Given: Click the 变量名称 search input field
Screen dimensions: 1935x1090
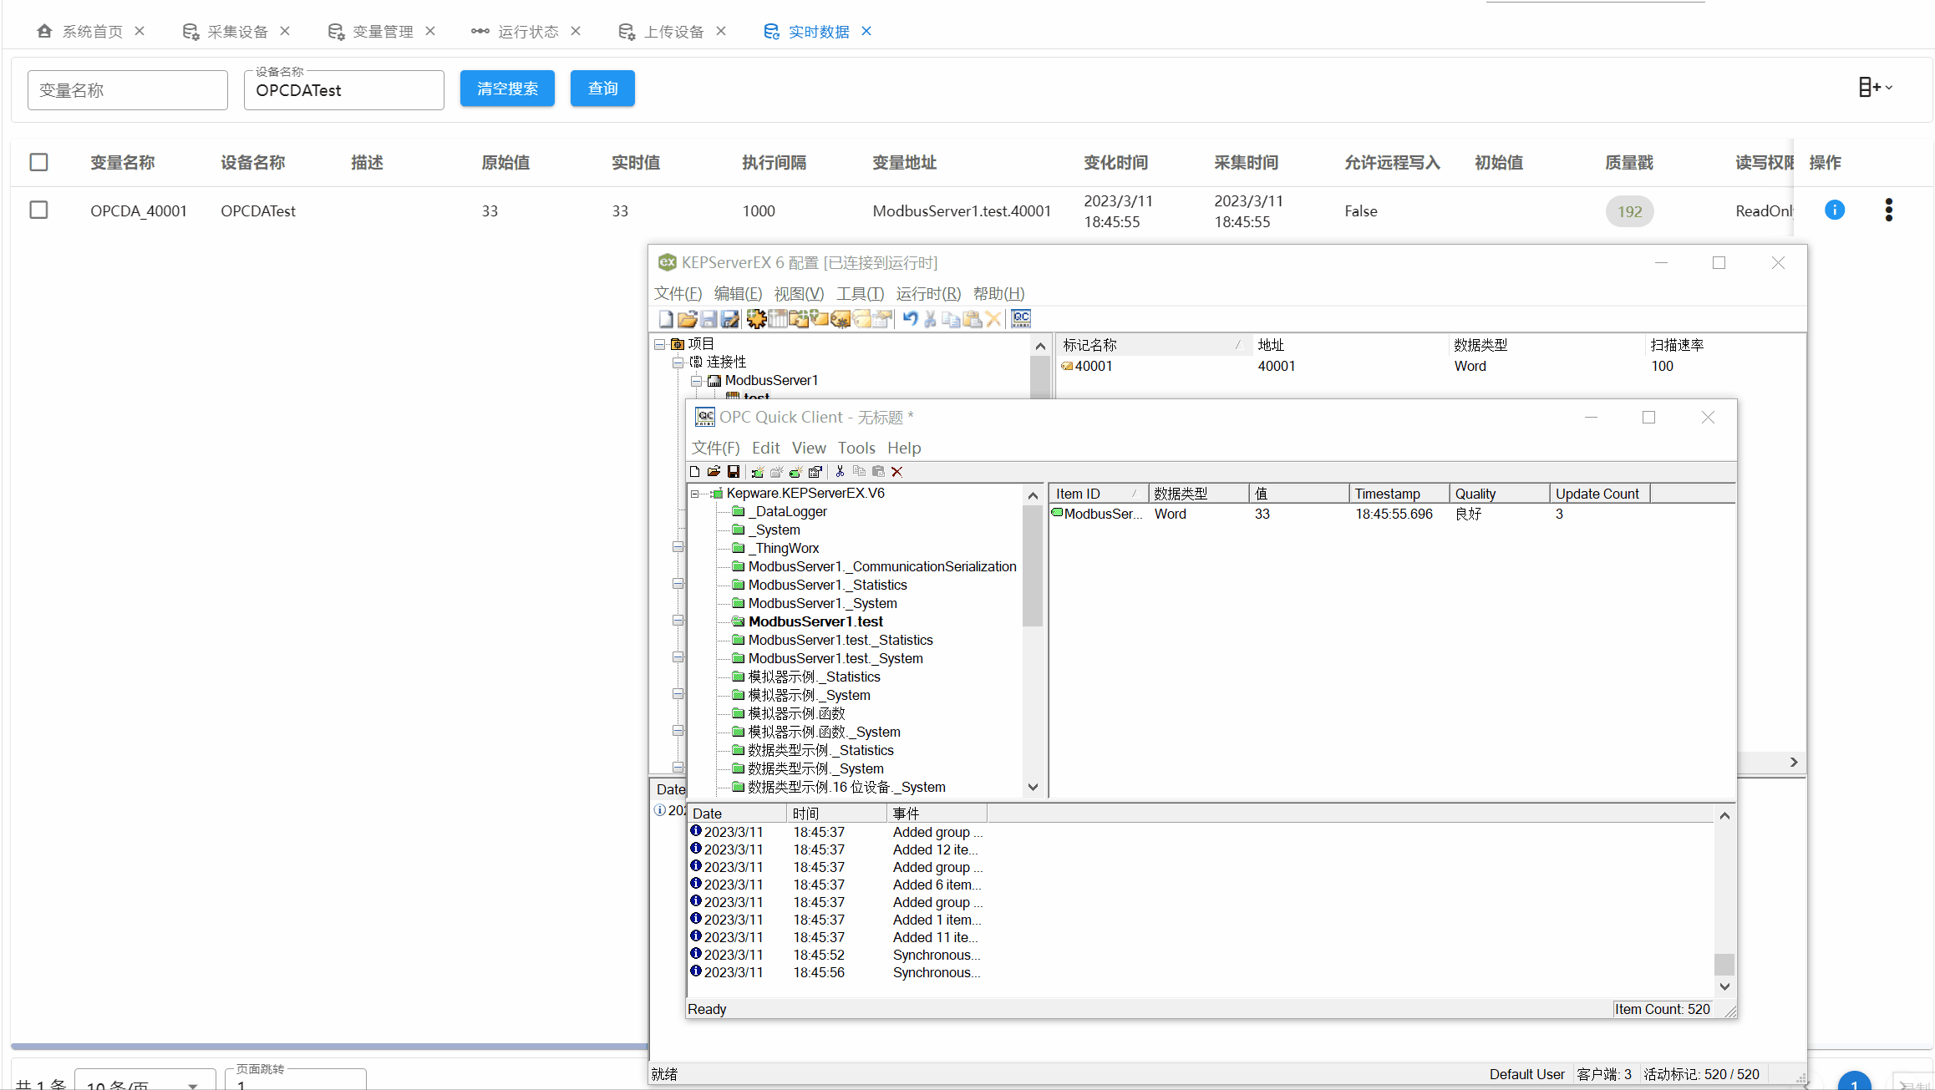Looking at the screenshot, I should point(128,90).
